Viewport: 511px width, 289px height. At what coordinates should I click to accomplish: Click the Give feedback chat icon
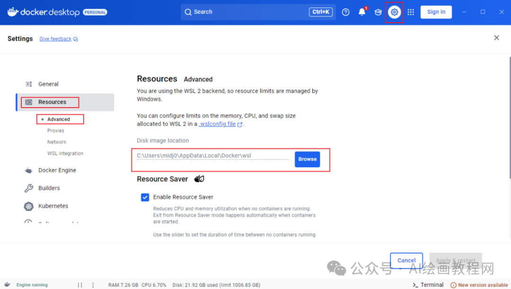point(76,39)
